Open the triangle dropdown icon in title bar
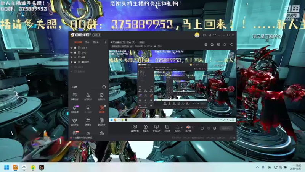Viewport: 305px width, 172px height. point(214,35)
